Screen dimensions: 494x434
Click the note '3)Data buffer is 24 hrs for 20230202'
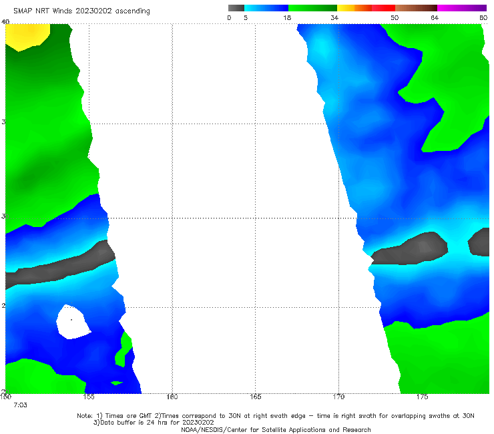point(154,423)
